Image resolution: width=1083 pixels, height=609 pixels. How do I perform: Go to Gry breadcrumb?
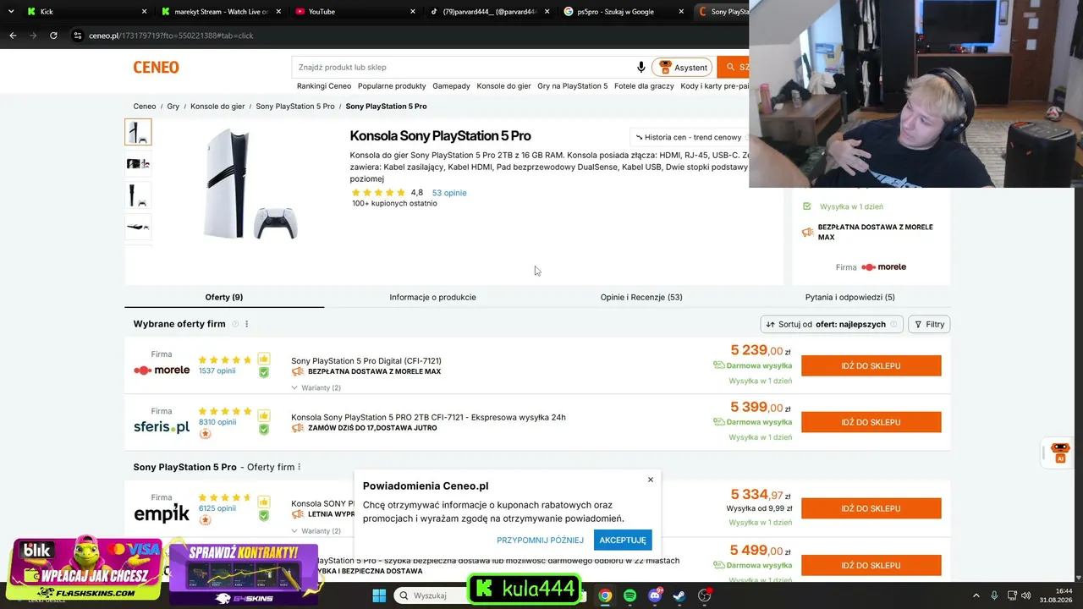click(173, 107)
